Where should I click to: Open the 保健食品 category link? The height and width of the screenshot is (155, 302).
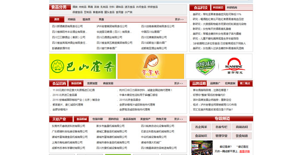click(77, 12)
